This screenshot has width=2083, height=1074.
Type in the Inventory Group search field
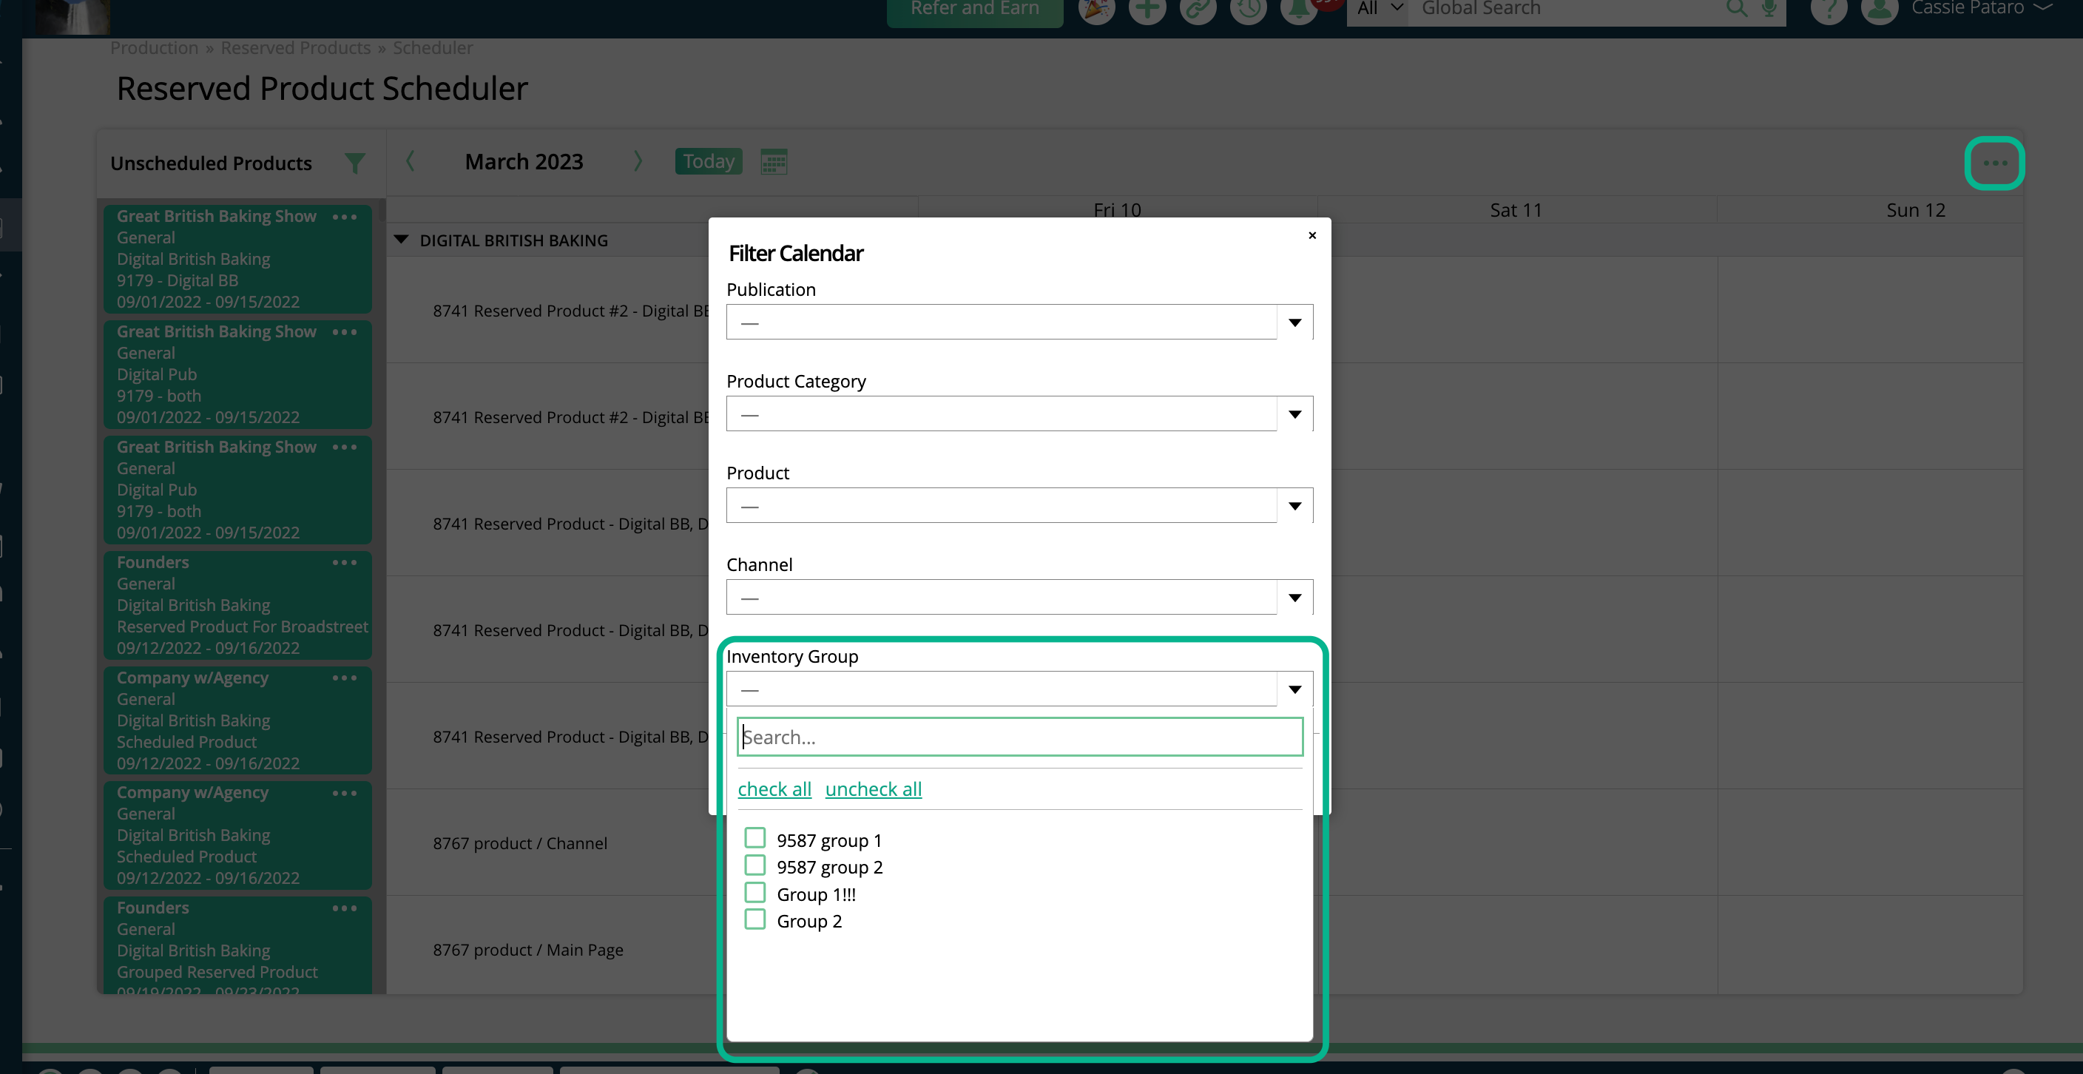tap(1019, 737)
